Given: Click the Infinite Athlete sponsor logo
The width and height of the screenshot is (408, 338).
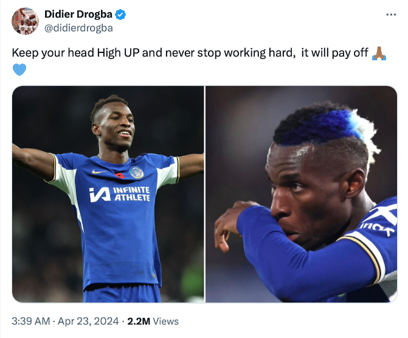Looking at the screenshot, I should point(120,194).
